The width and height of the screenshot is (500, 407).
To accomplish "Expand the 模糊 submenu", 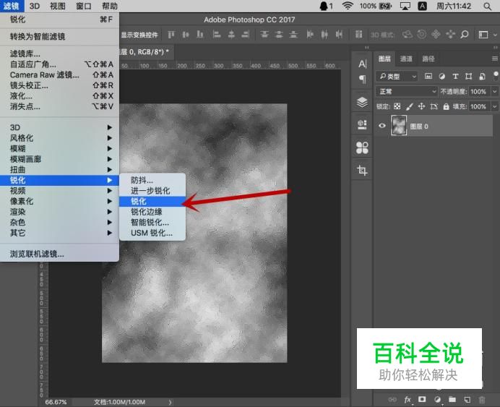I will tap(60, 148).
